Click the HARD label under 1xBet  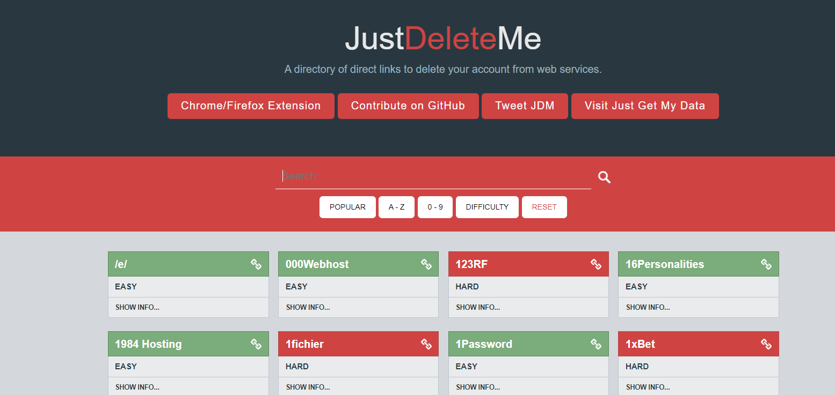click(637, 367)
